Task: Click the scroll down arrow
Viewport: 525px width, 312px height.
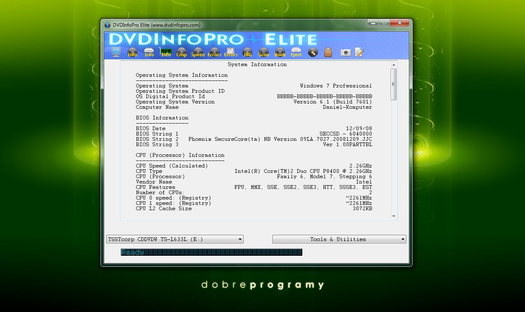Action: [394, 216]
